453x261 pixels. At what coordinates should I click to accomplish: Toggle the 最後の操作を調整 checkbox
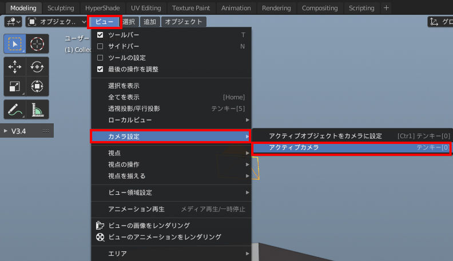coord(100,69)
